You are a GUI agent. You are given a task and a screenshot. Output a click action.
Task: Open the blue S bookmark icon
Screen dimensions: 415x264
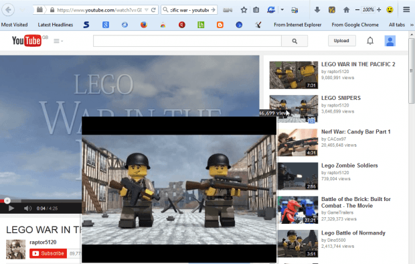click(86, 25)
